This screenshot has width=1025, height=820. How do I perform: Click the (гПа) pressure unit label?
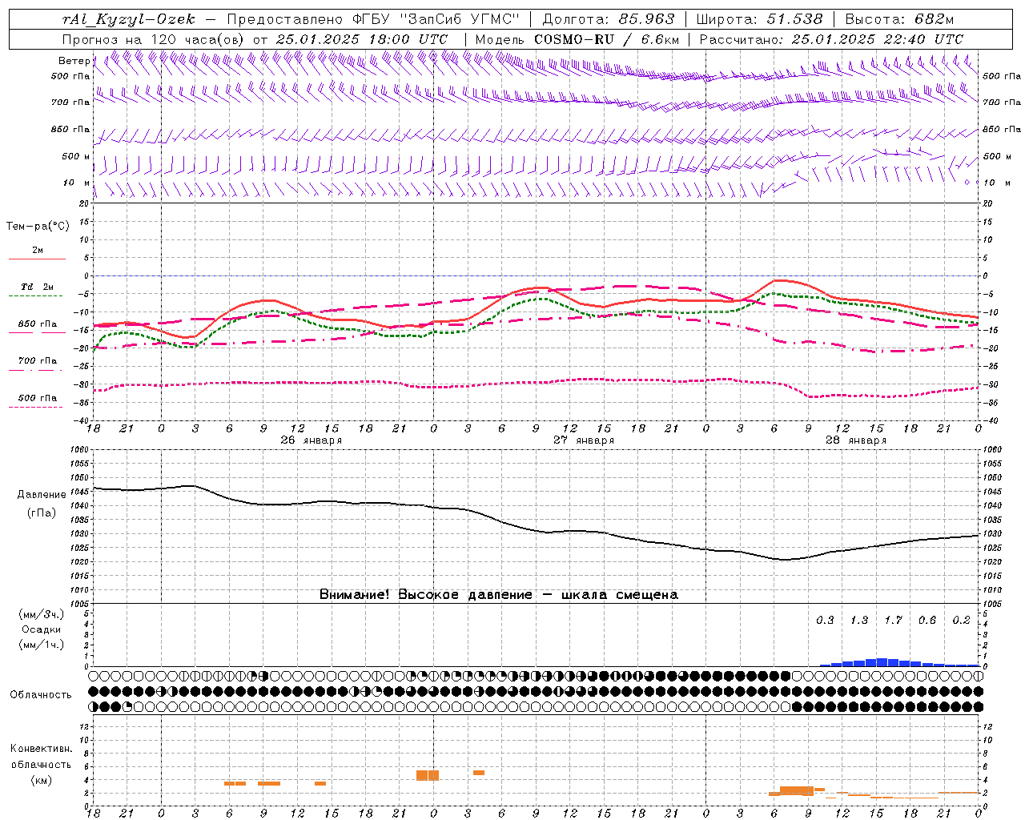42,512
